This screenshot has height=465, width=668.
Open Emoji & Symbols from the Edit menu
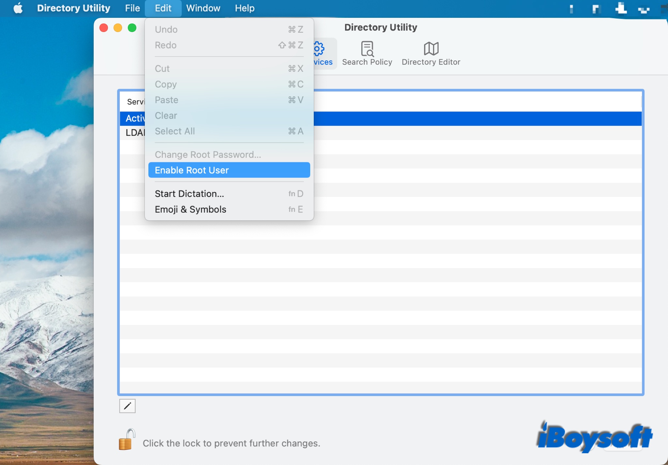coord(190,209)
